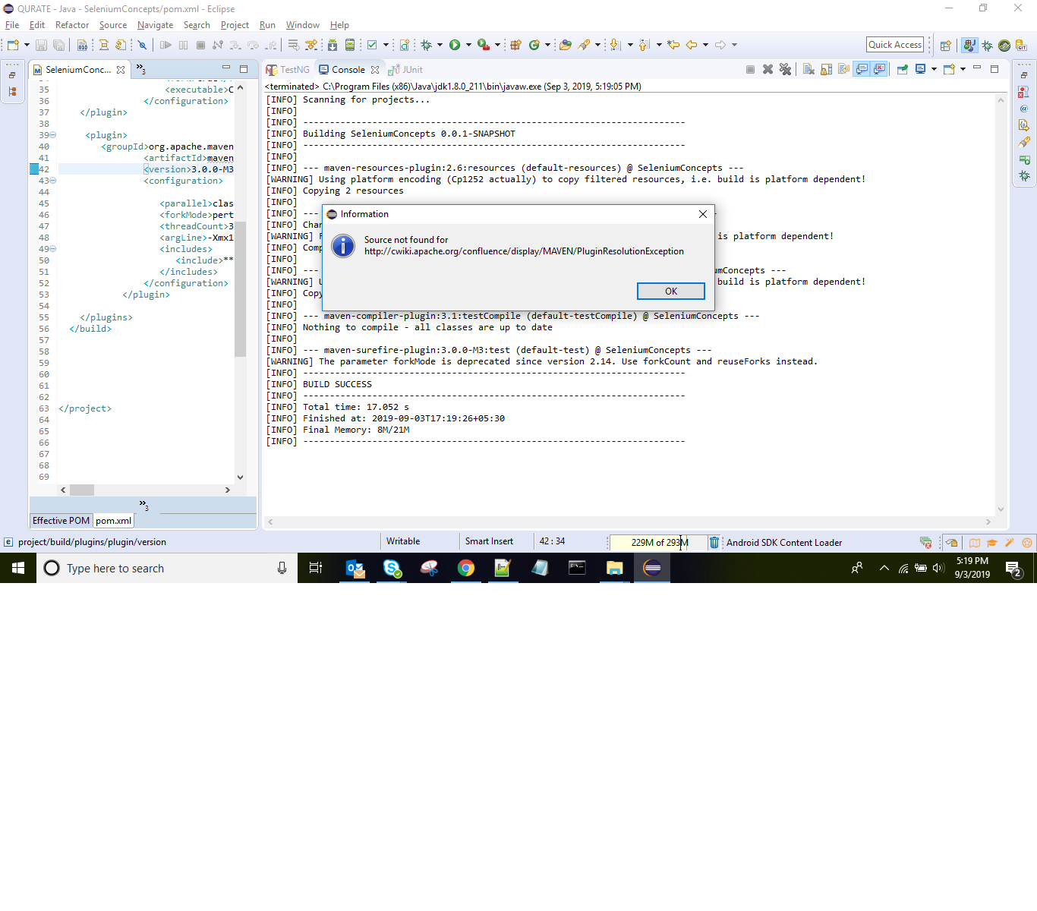Click Remove Launch in Console toolbar

(x=768, y=69)
